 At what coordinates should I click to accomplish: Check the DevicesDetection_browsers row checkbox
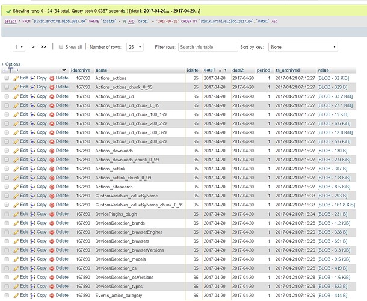click(x=7, y=241)
